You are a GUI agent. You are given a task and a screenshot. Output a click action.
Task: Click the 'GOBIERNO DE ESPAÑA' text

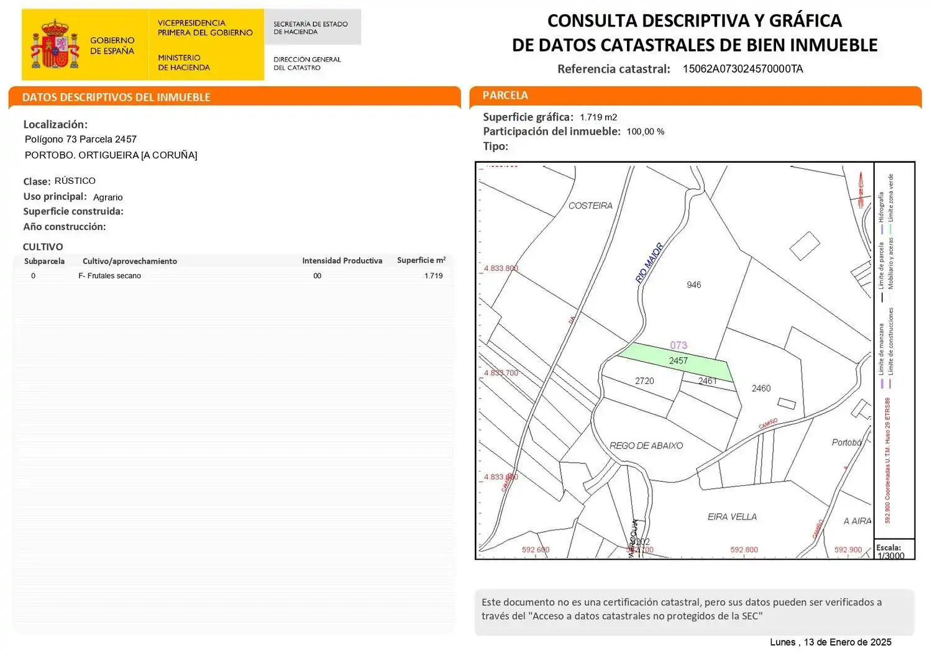pyautogui.click(x=112, y=45)
